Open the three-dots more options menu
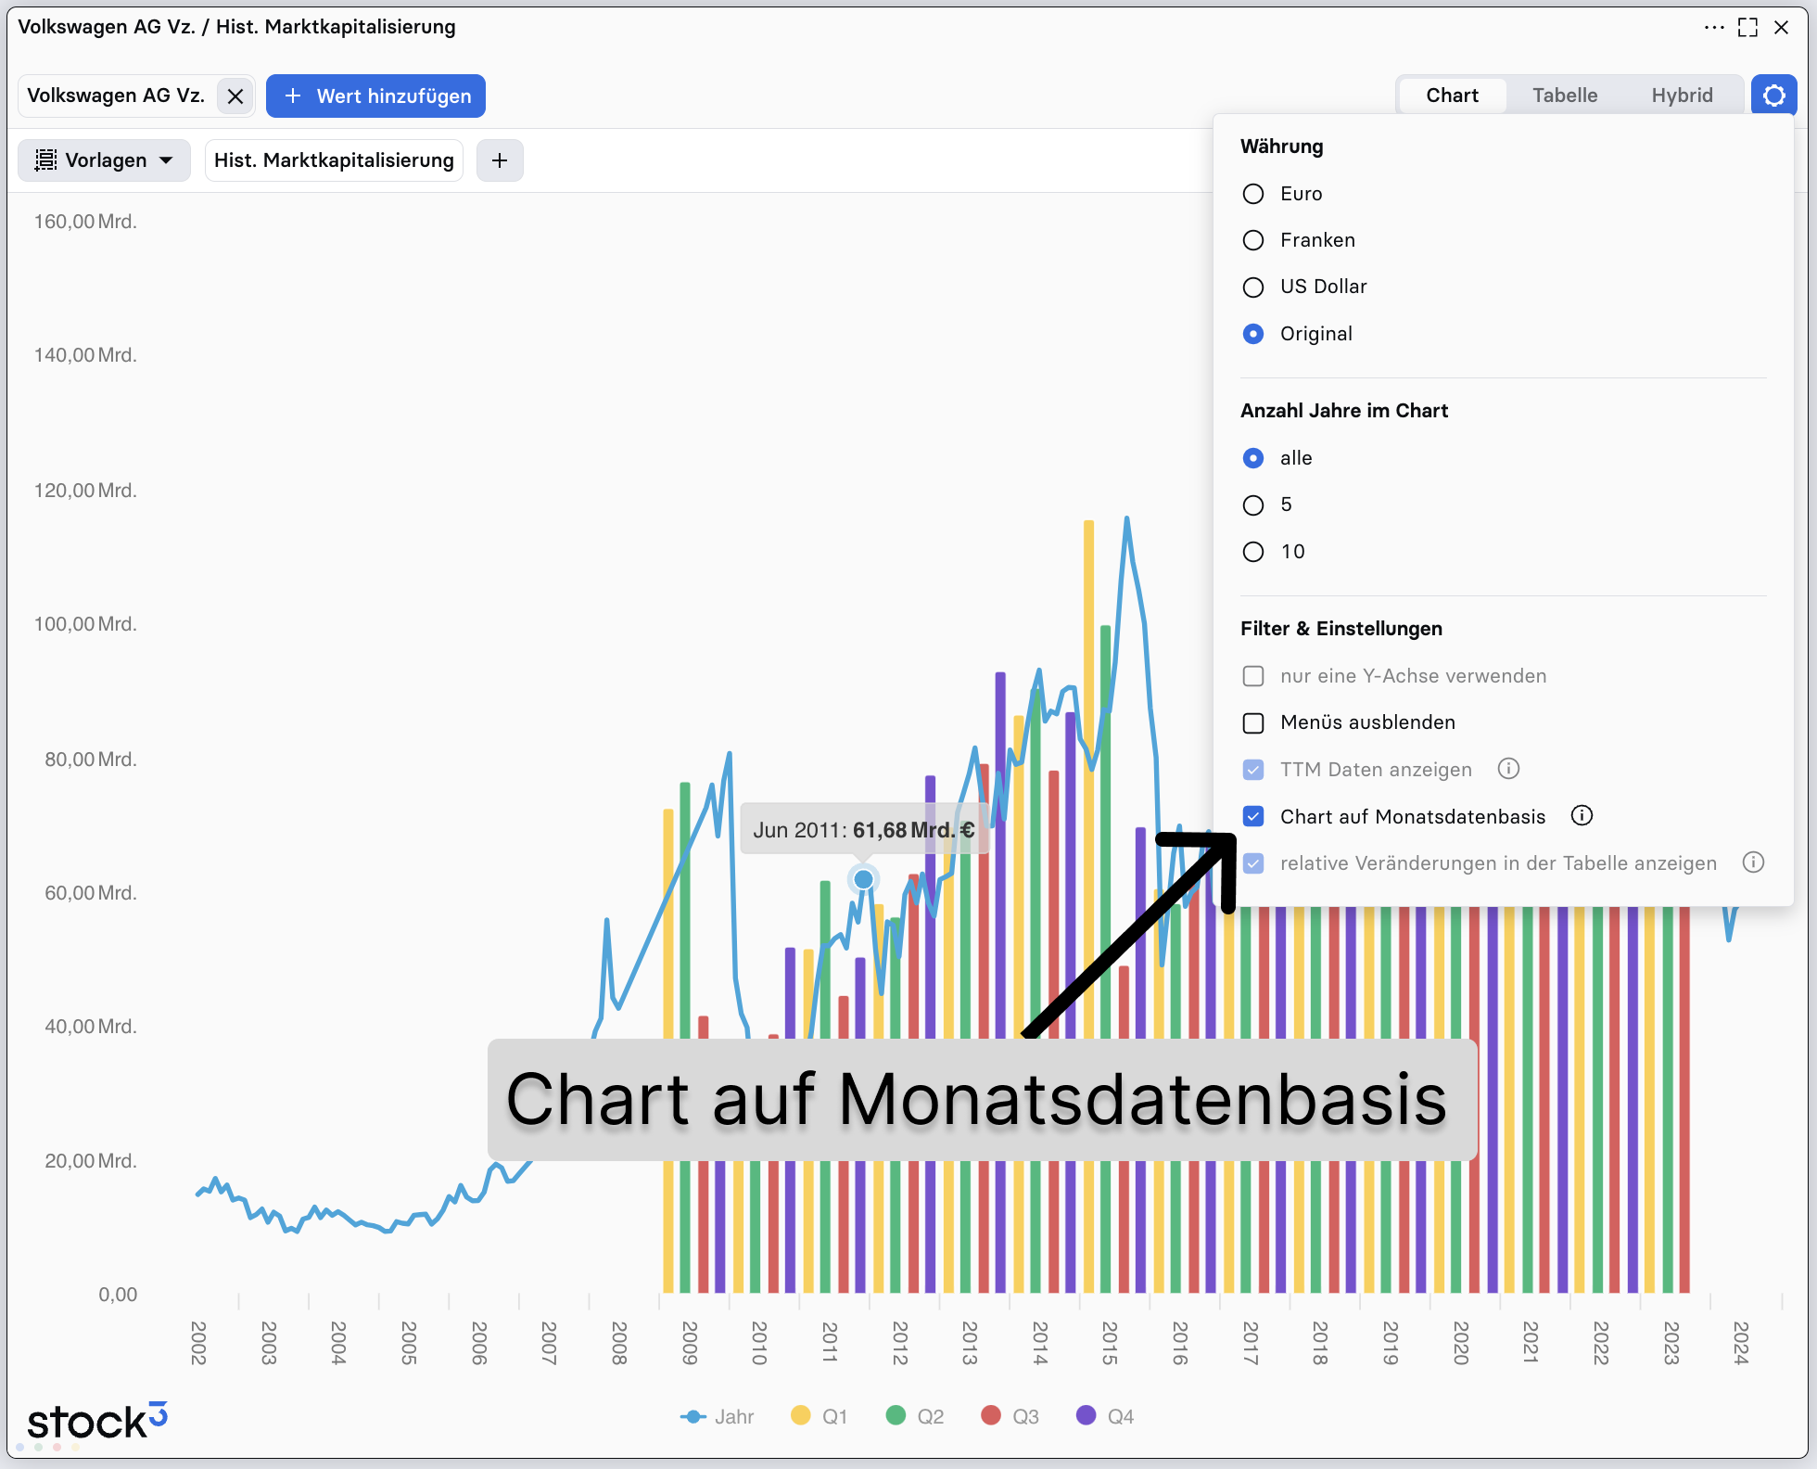 pyautogui.click(x=1714, y=28)
